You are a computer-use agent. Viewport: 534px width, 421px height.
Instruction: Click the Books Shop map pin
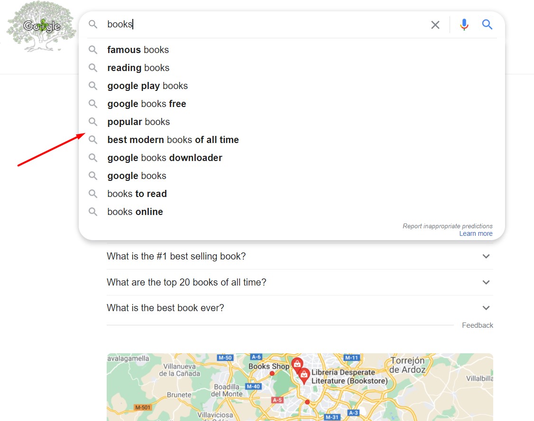[297, 364]
